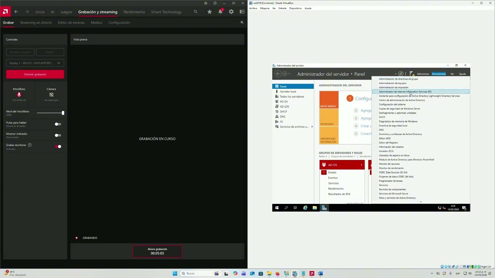Open the AMD Software search icon

point(195,12)
